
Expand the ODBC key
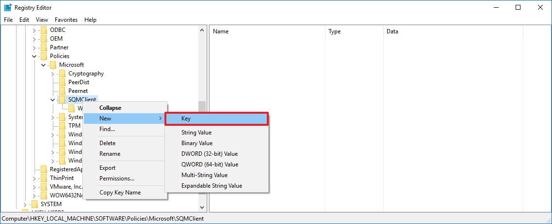[34, 30]
